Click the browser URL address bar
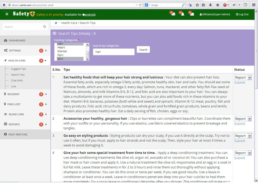 click(x=72, y=5)
